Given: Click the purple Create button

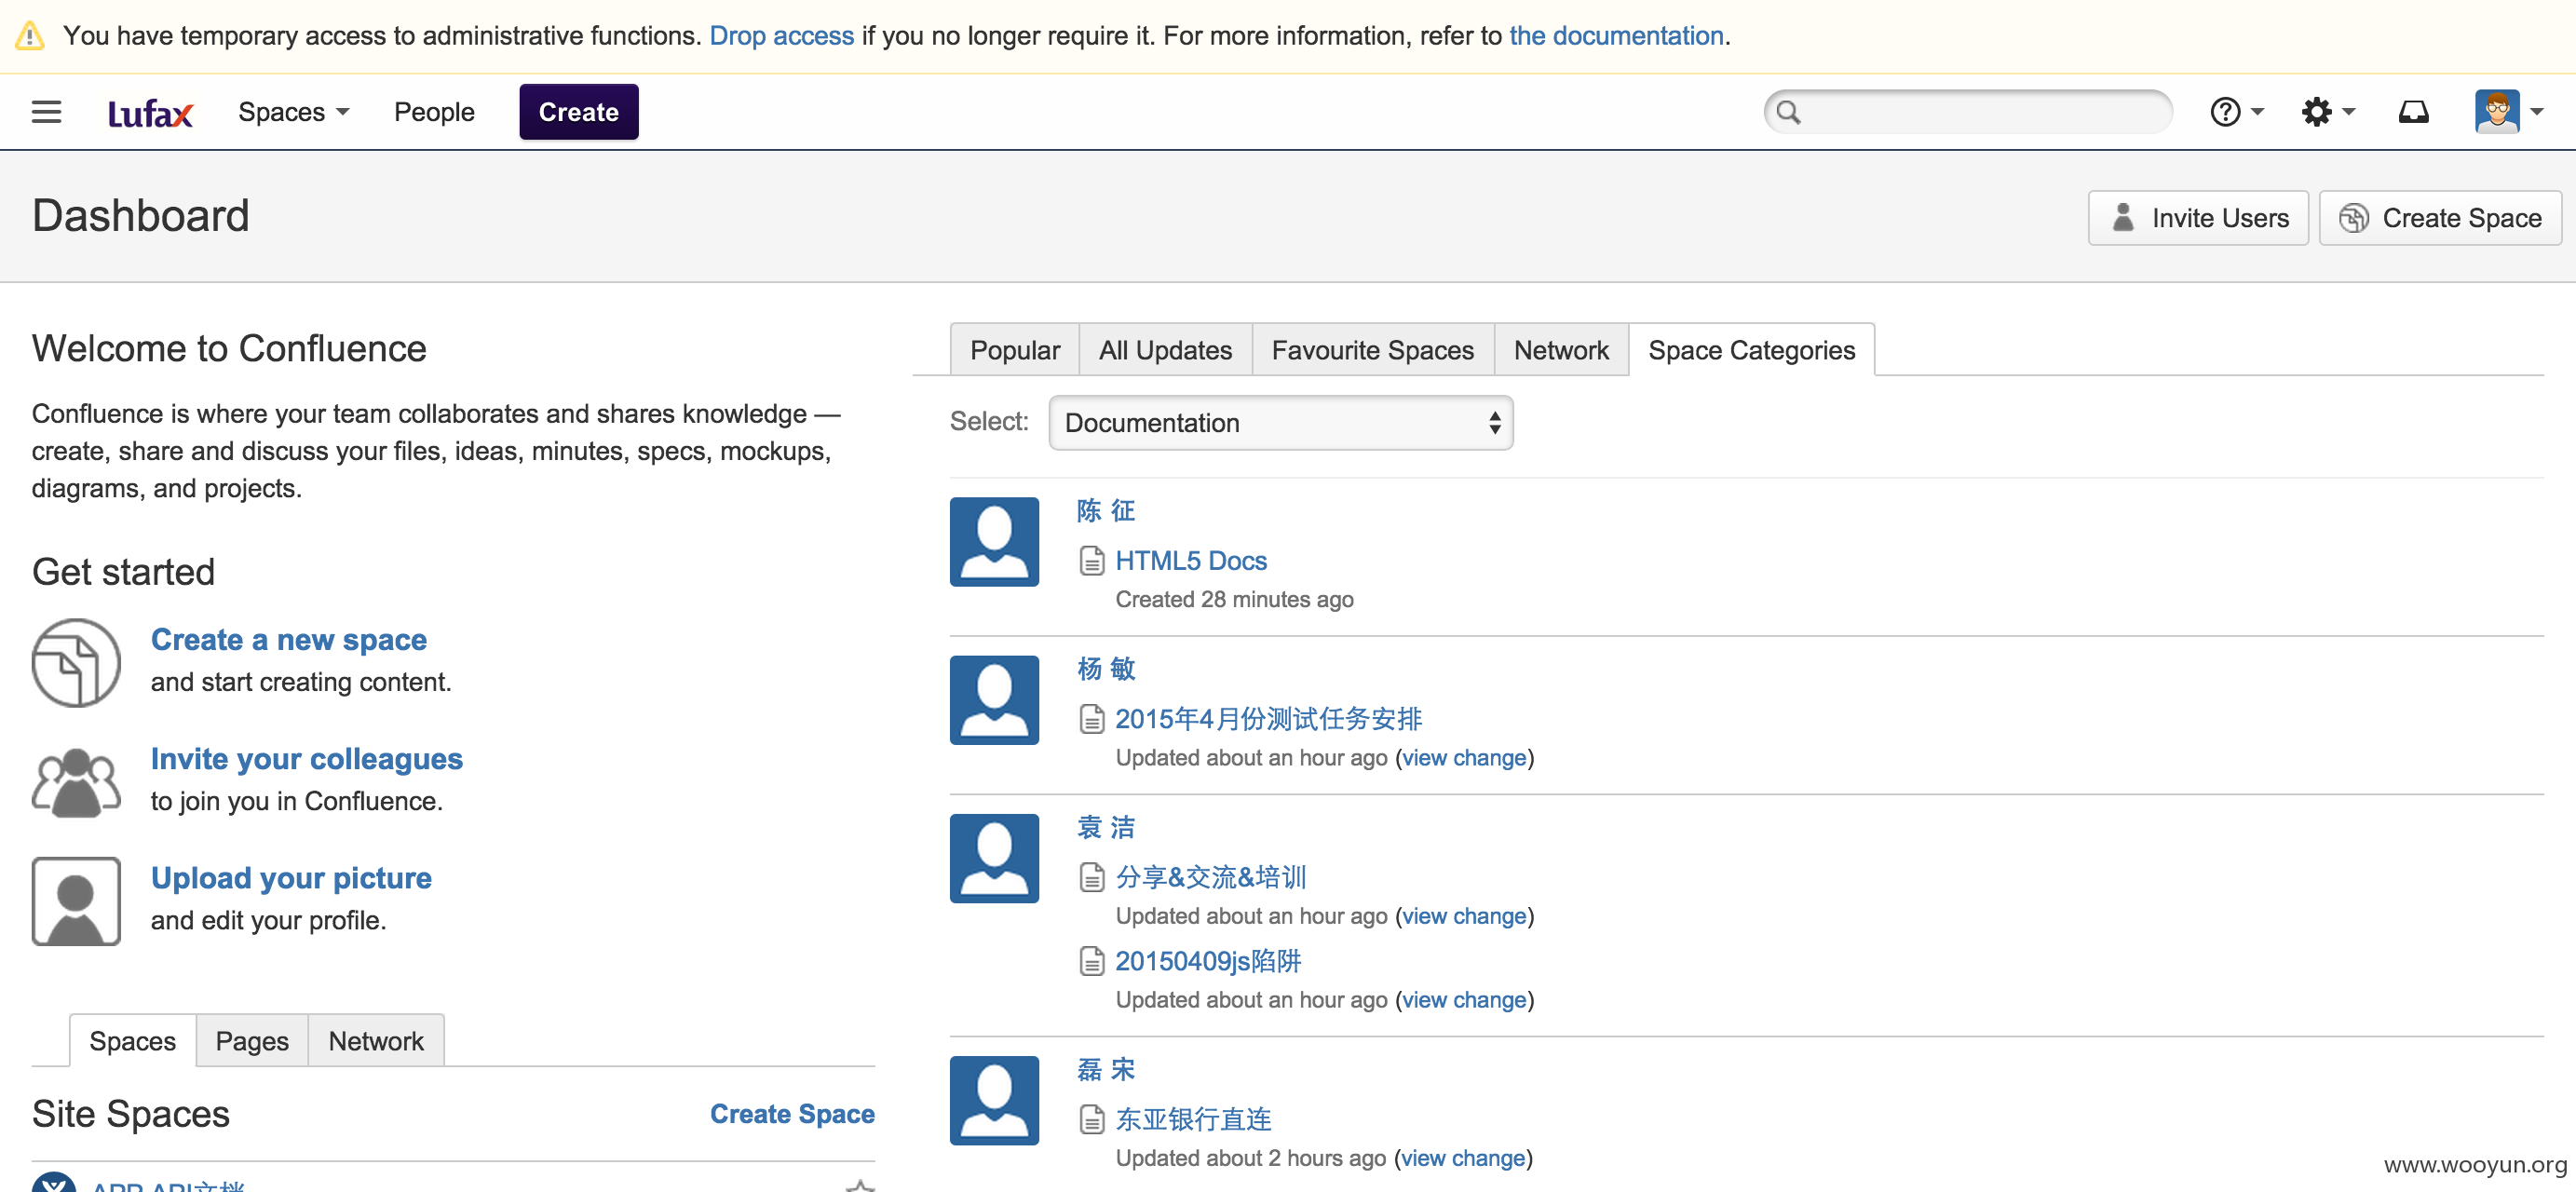Looking at the screenshot, I should (579, 112).
